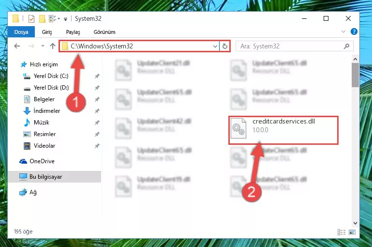This screenshot has width=372, height=247.
Task: Click the New folder icon in title bar
Action: (x=42, y=18)
